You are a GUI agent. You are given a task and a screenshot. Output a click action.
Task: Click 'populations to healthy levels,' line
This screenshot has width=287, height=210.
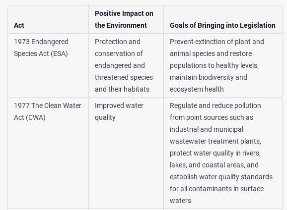214,65
